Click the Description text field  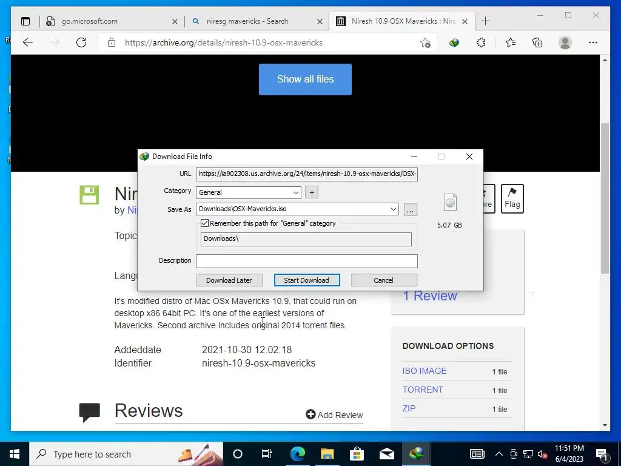point(306,261)
